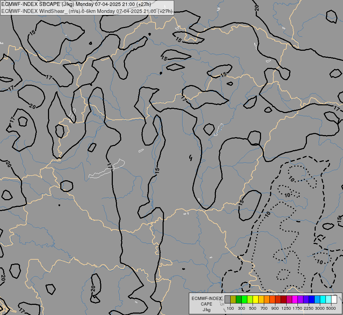Pick the cyan swatch right of the 3000 tick

pyautogui.click(x=323, y=299)
